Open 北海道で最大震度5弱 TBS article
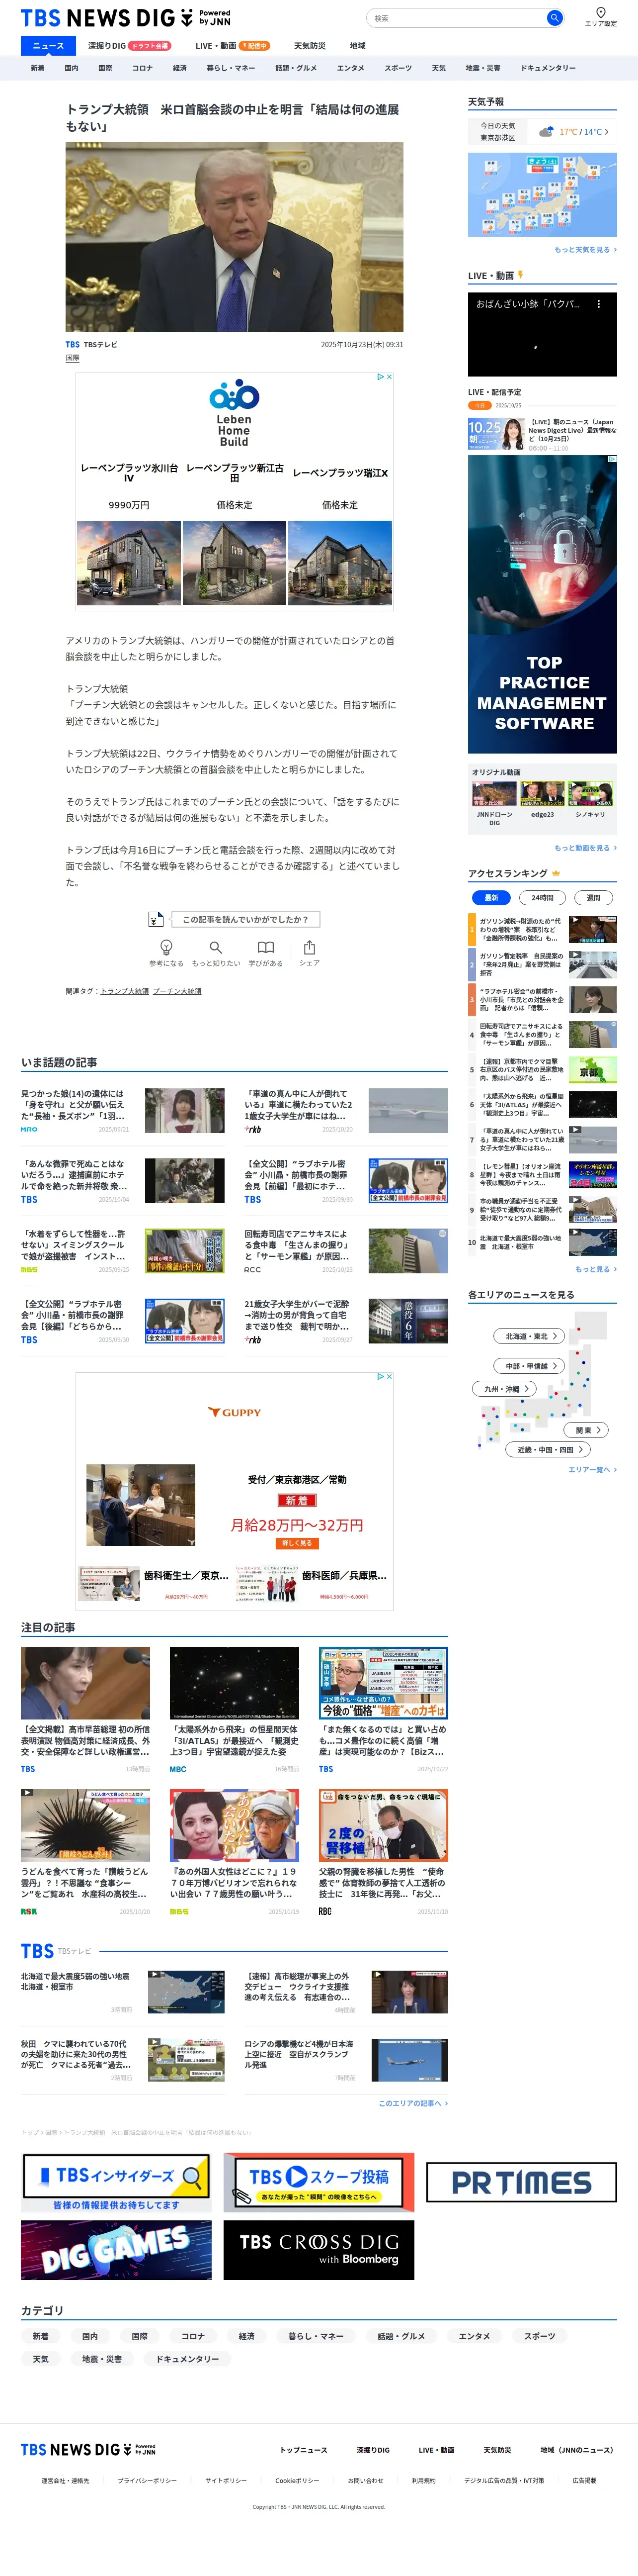The height and width of the screenshot is (2576, 638). coord(123,1992)
